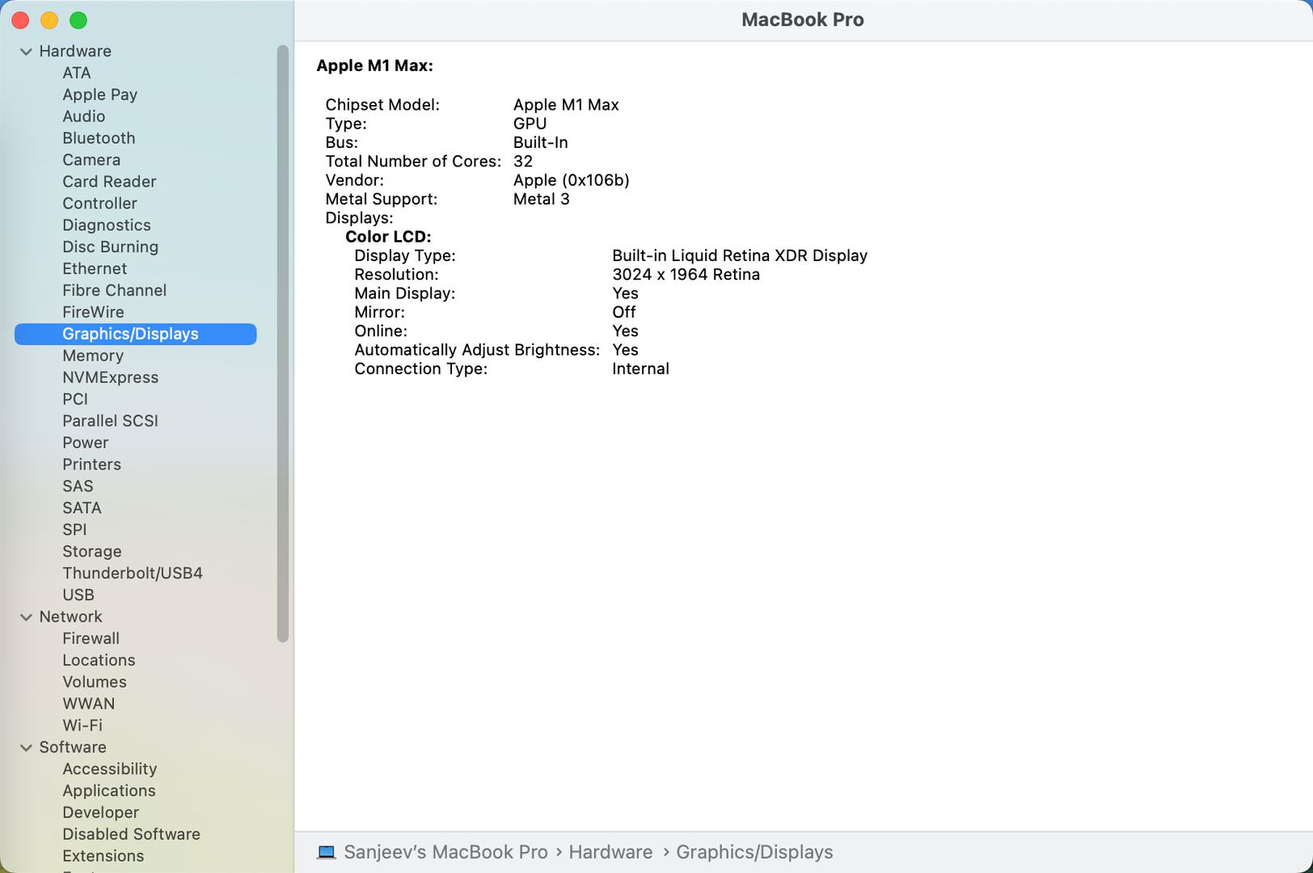Open Card Reader information
The width and height of the screenshot is (1313, 873).
[x=109, y=182]
